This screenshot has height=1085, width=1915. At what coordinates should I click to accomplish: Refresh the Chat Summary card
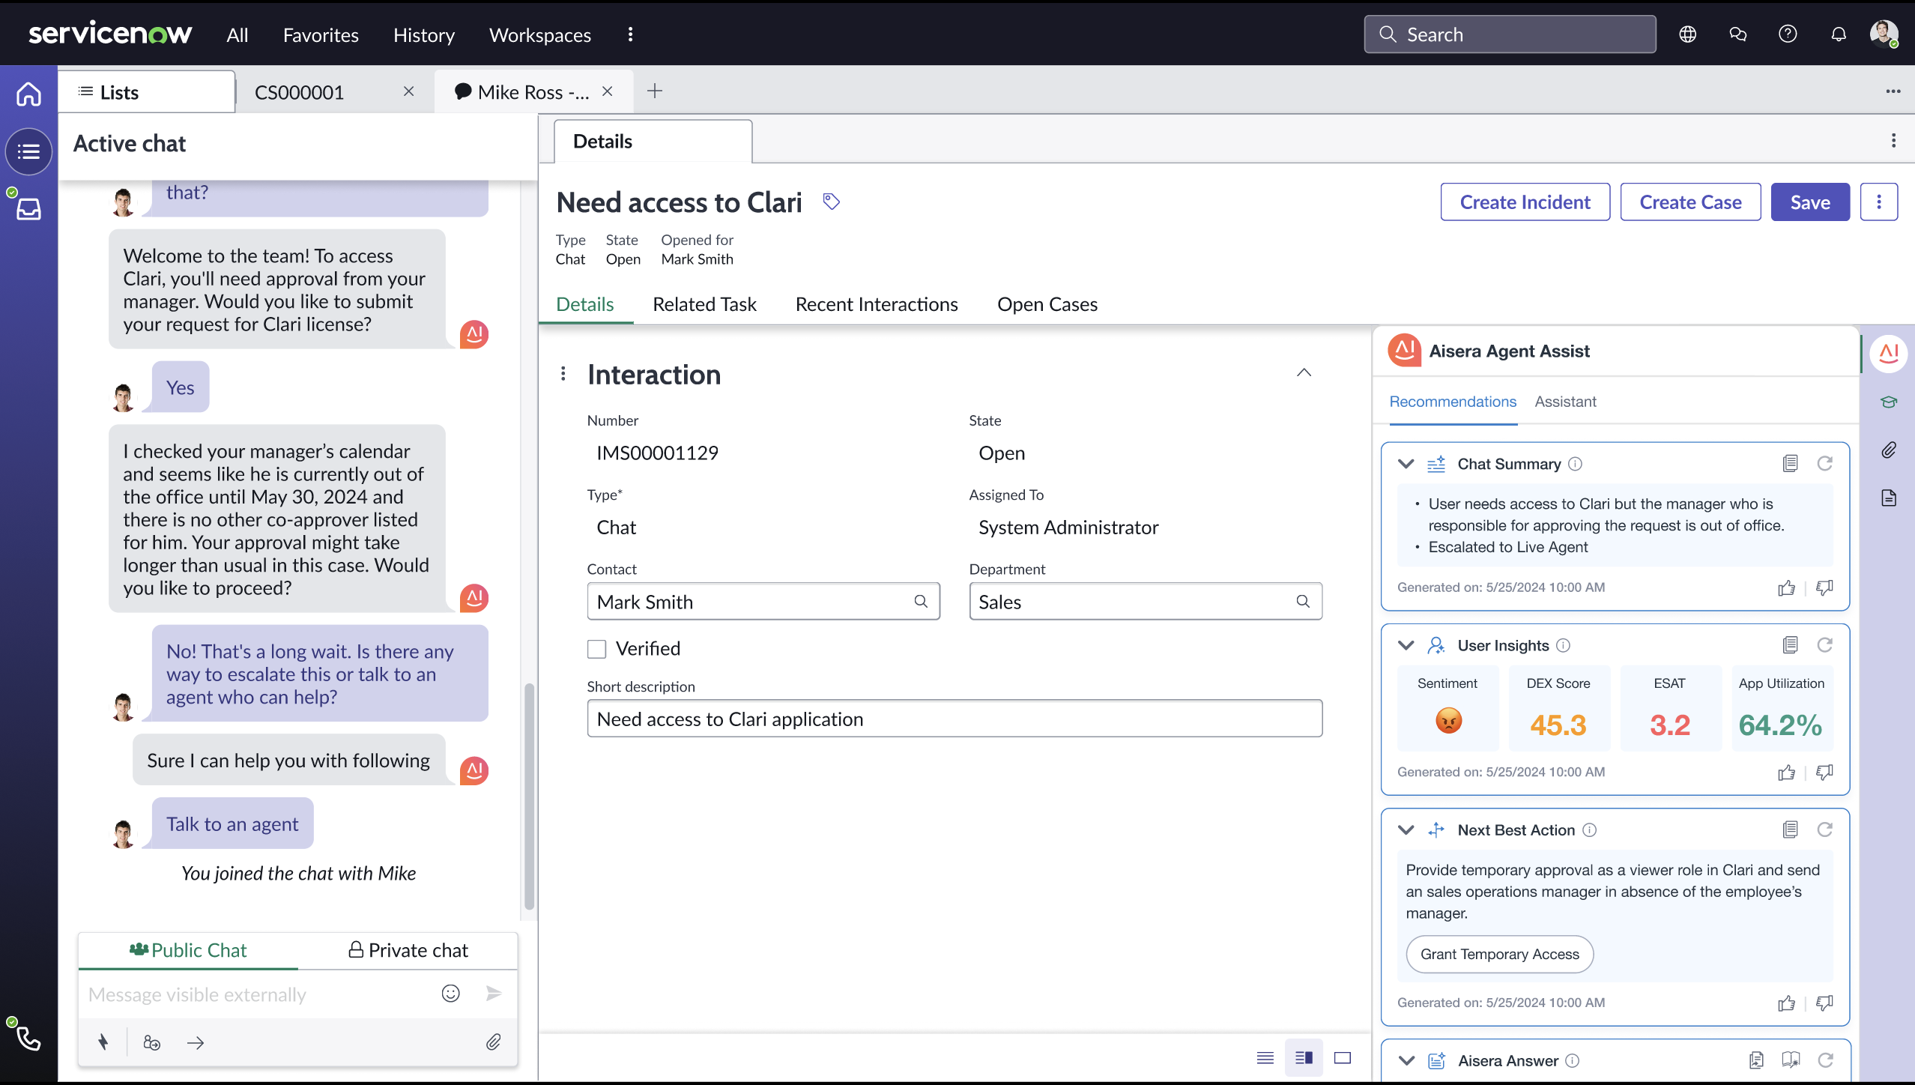[x=1824, y=464]
